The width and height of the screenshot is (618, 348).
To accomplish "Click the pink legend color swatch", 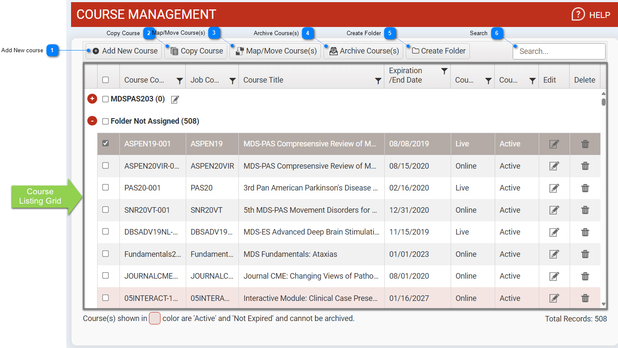I will point(154,318).
